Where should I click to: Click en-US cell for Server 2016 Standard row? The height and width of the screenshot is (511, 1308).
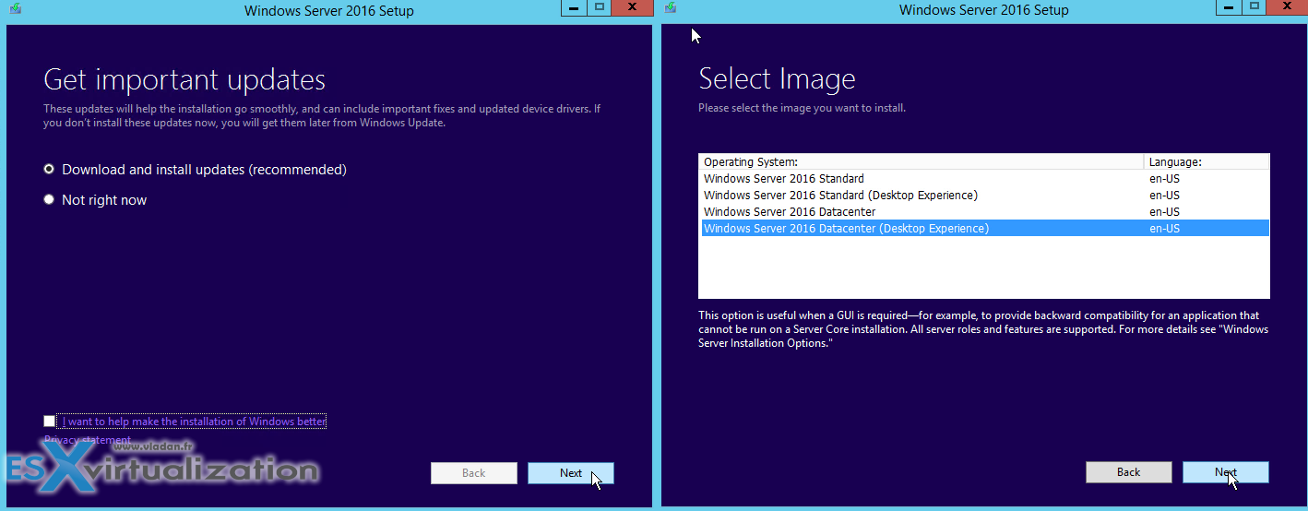(x=1164, y=179)
